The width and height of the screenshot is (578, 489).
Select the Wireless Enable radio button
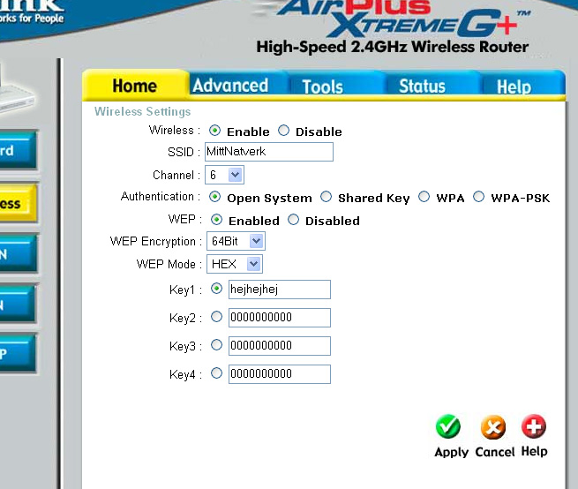click(214, 131)
